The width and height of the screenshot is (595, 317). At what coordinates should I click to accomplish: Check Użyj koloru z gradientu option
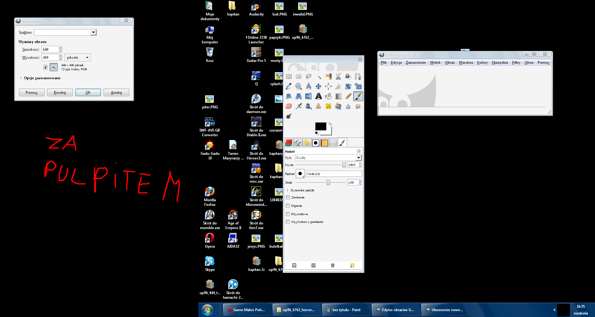coord(288,222)
